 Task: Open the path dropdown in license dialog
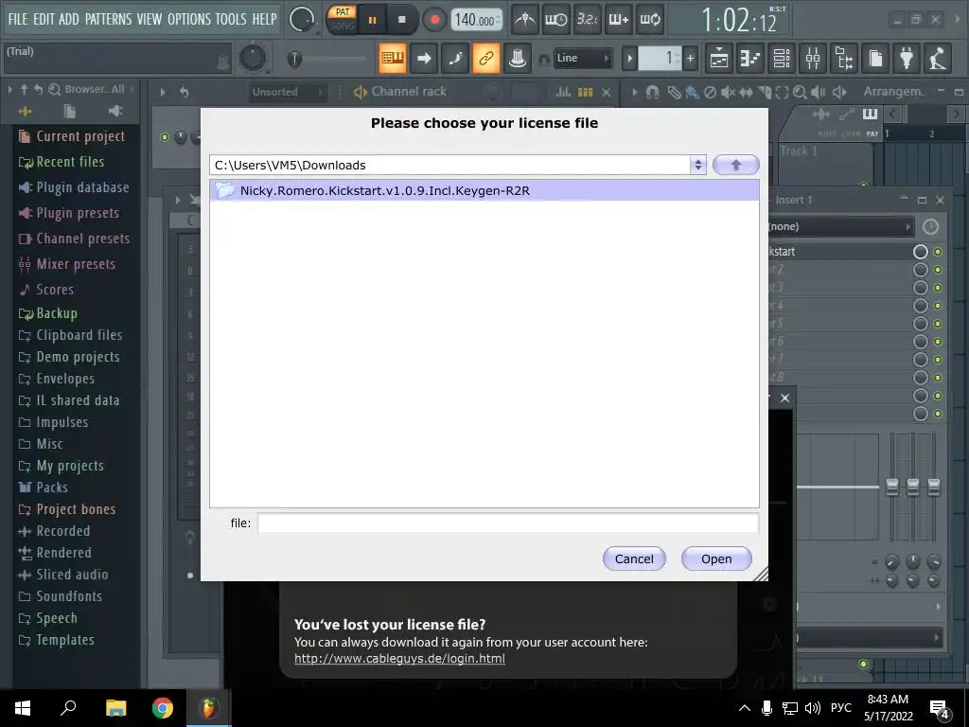coord(698,165)
